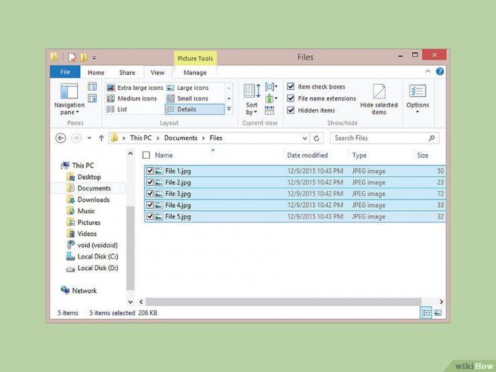Screen dimensions: 496x372
Task: Toggle the select-all checkbox in header
Action: click(146, 155)
